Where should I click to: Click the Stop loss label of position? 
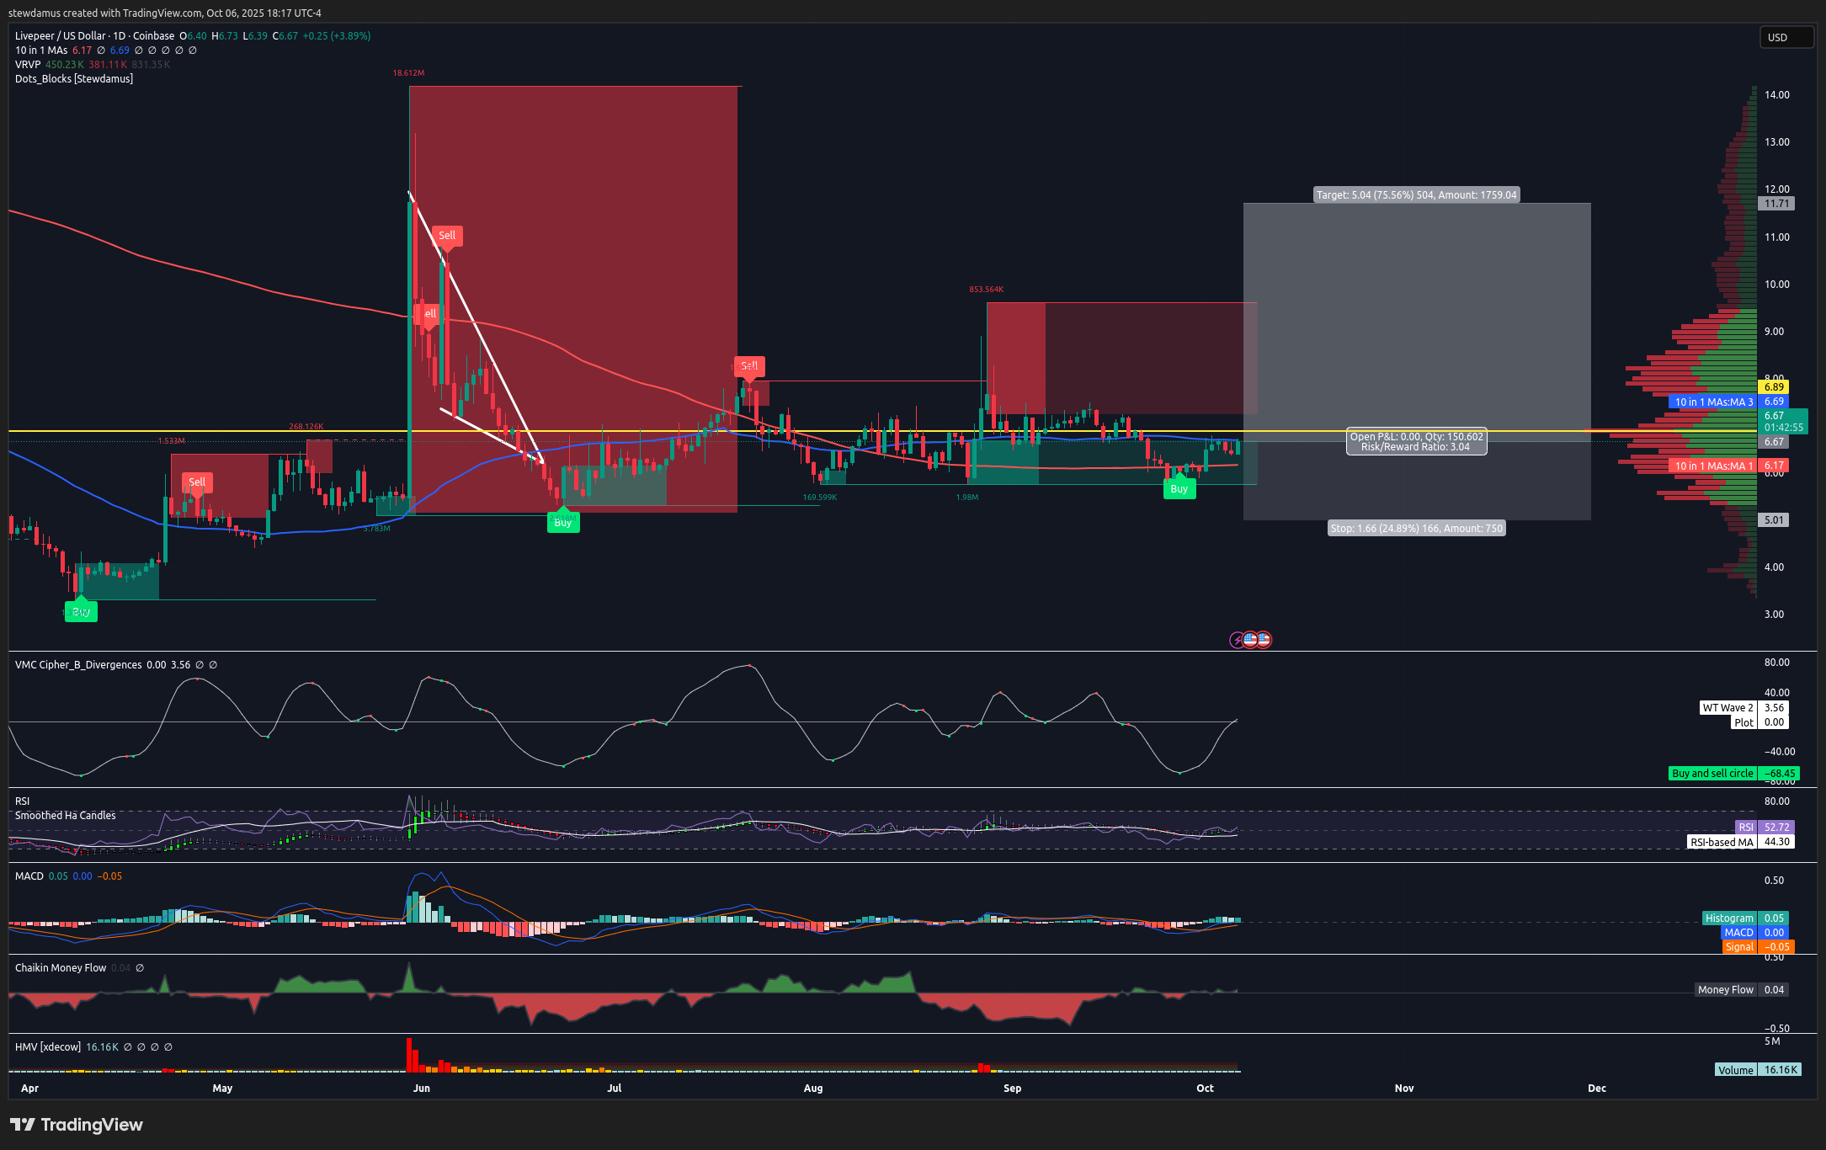[1416, 529]
